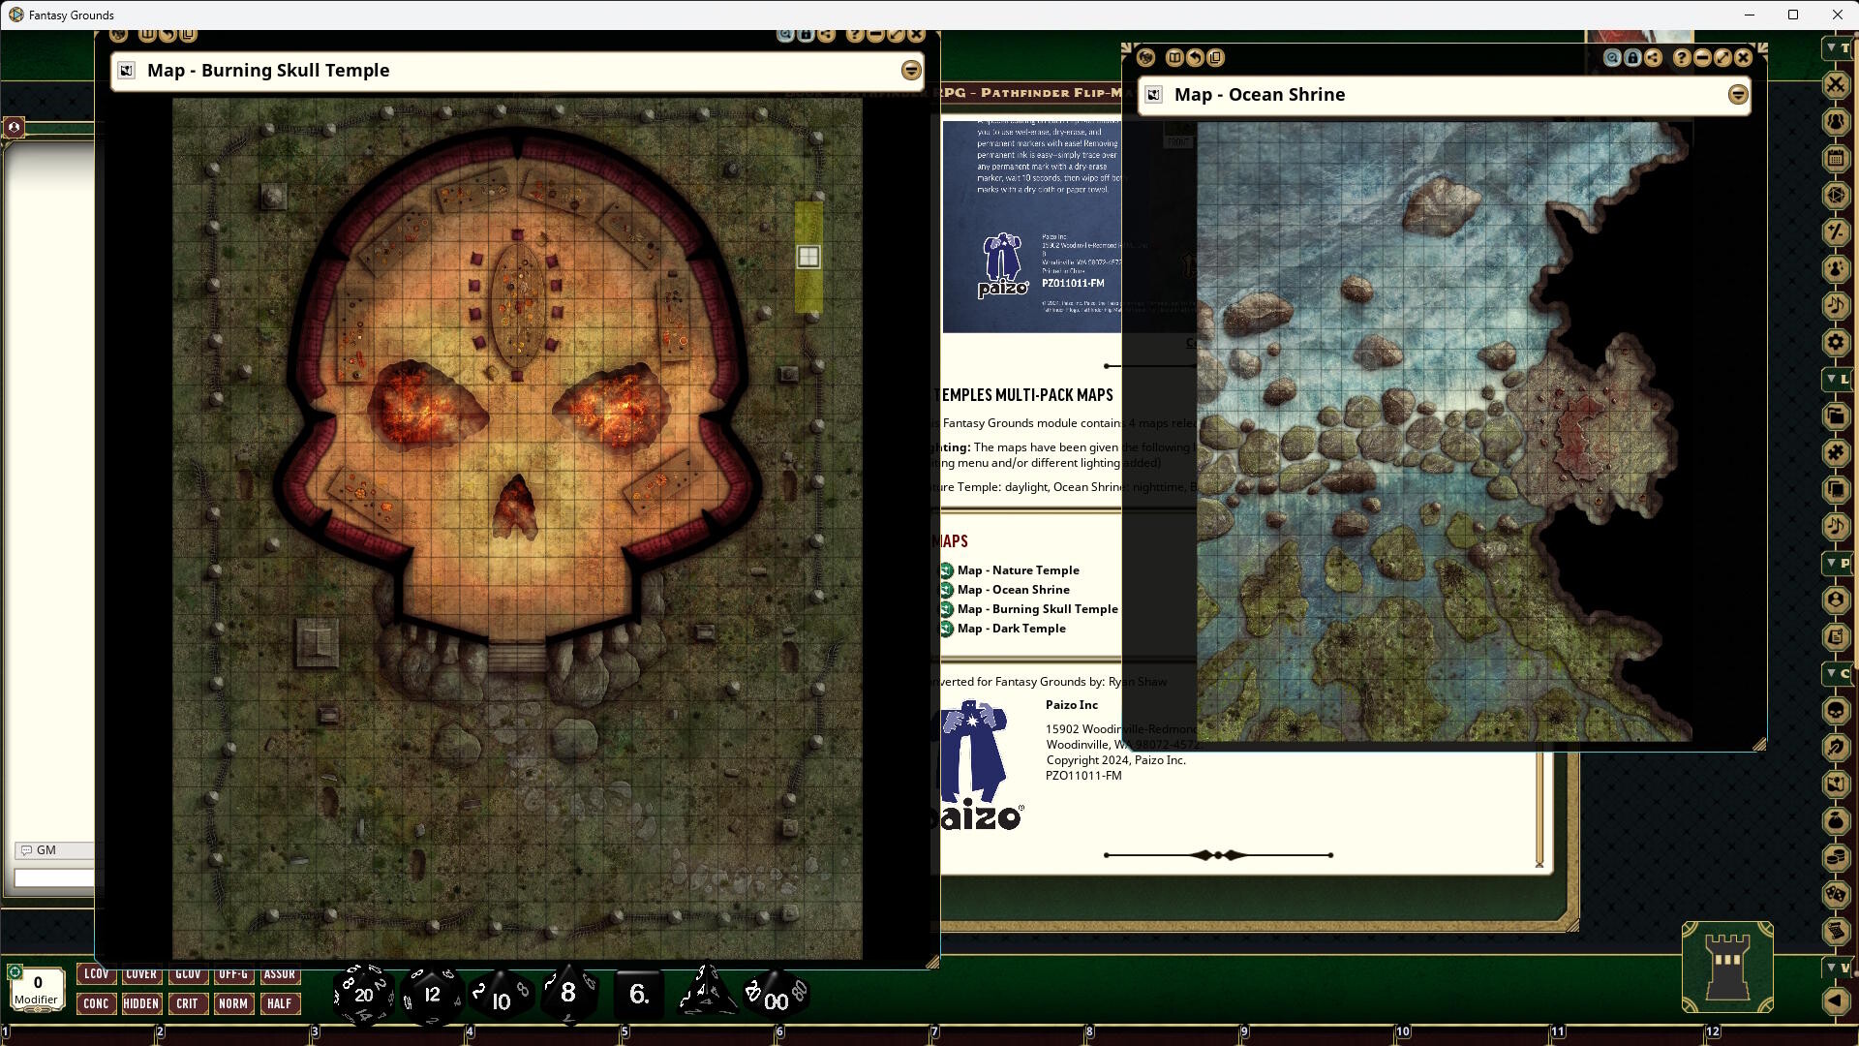Toggle the GCOV modifier button

click(187, 974)
